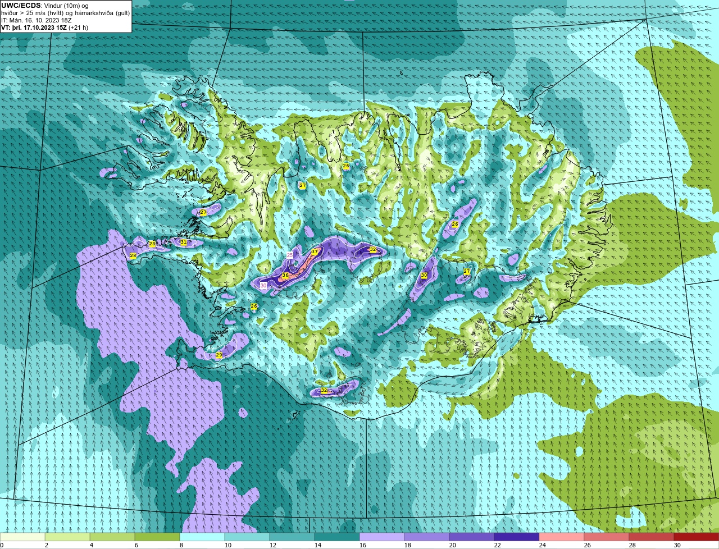Click the legend scale value 2
This screenshot has height=549, width=719.
point(46,545)
